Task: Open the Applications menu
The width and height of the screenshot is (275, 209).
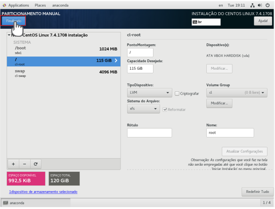Action: point(16,5)
